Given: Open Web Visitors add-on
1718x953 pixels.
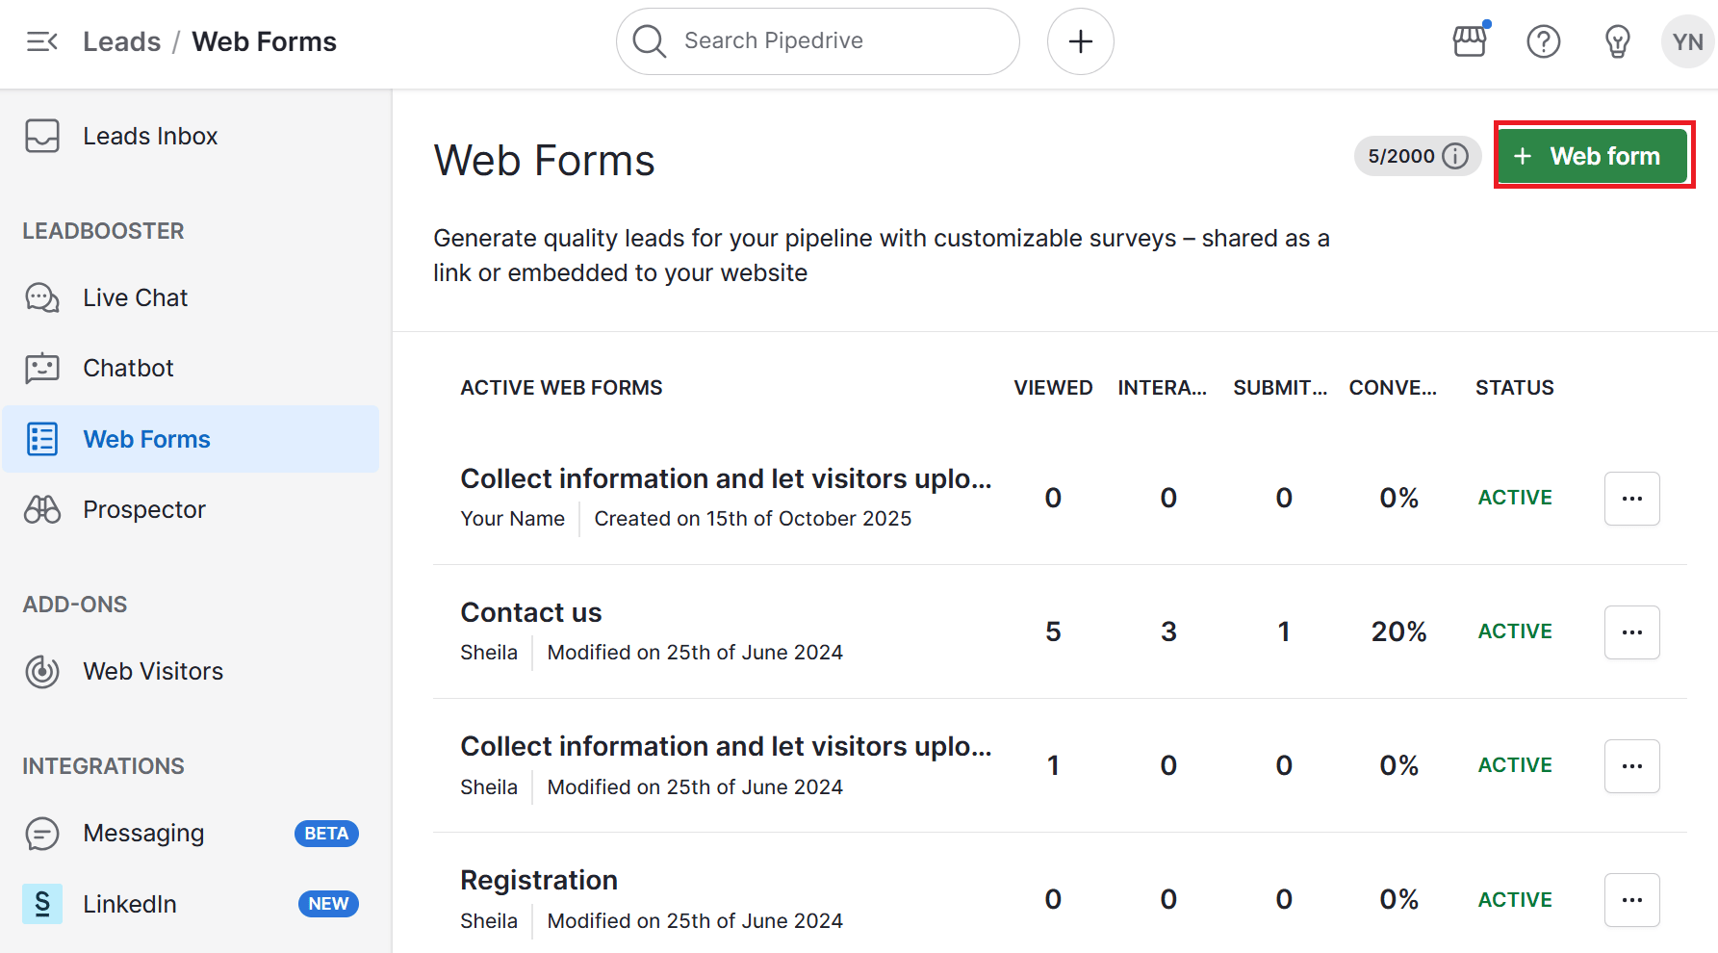Looking at the screenshot, I should (153, 671).
